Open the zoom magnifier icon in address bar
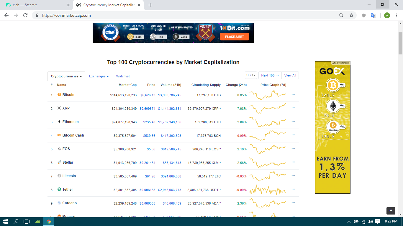Screen dimensions: 403x226 pos(341,15)
